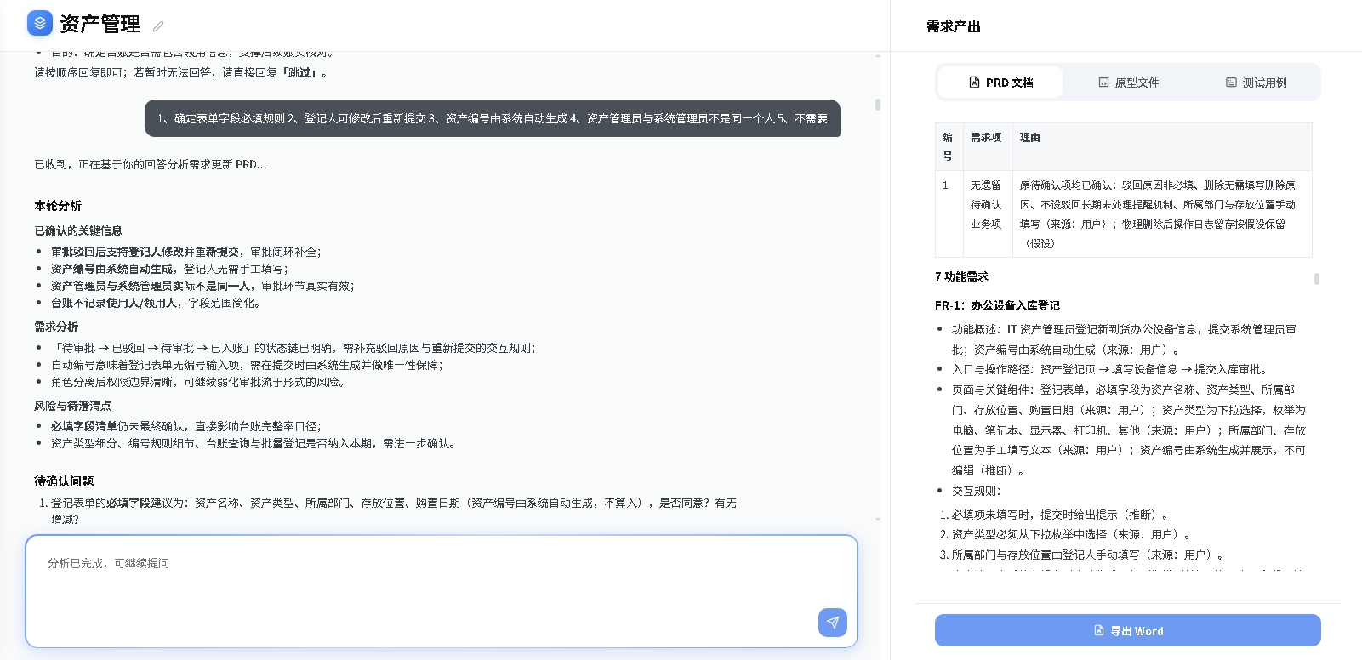Click bullet 台账不记录使用人/领用人
This screenshot has width=1362, height=660.
pos(156,303)
